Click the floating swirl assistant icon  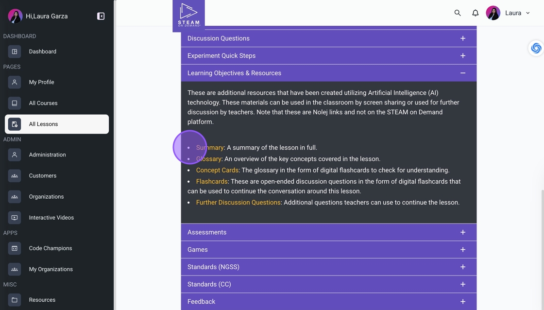click(536, 48)
